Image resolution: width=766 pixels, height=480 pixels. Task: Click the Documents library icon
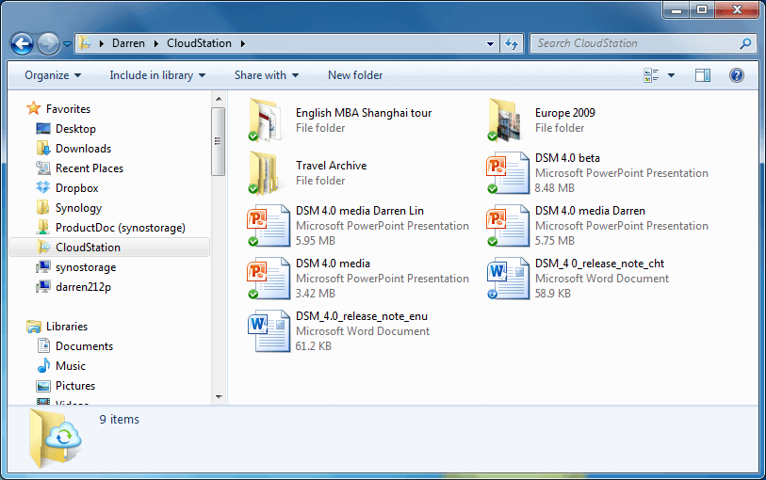[43, 345]
